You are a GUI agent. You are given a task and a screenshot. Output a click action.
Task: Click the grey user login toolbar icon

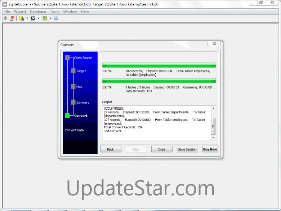tap(5, 18)
